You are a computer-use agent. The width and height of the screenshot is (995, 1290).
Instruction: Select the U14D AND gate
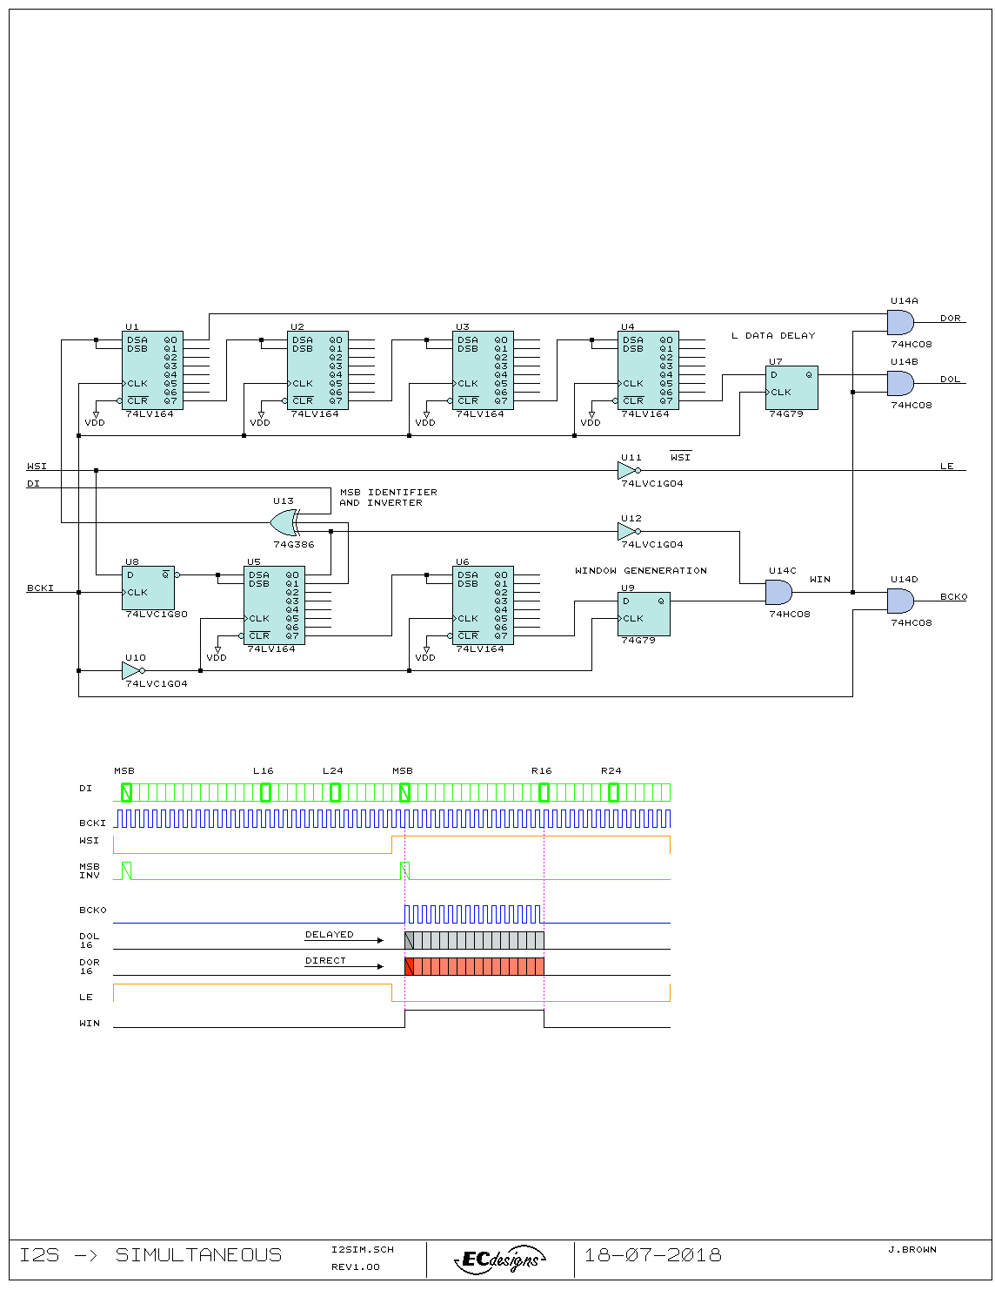click(x=900, y=601)
